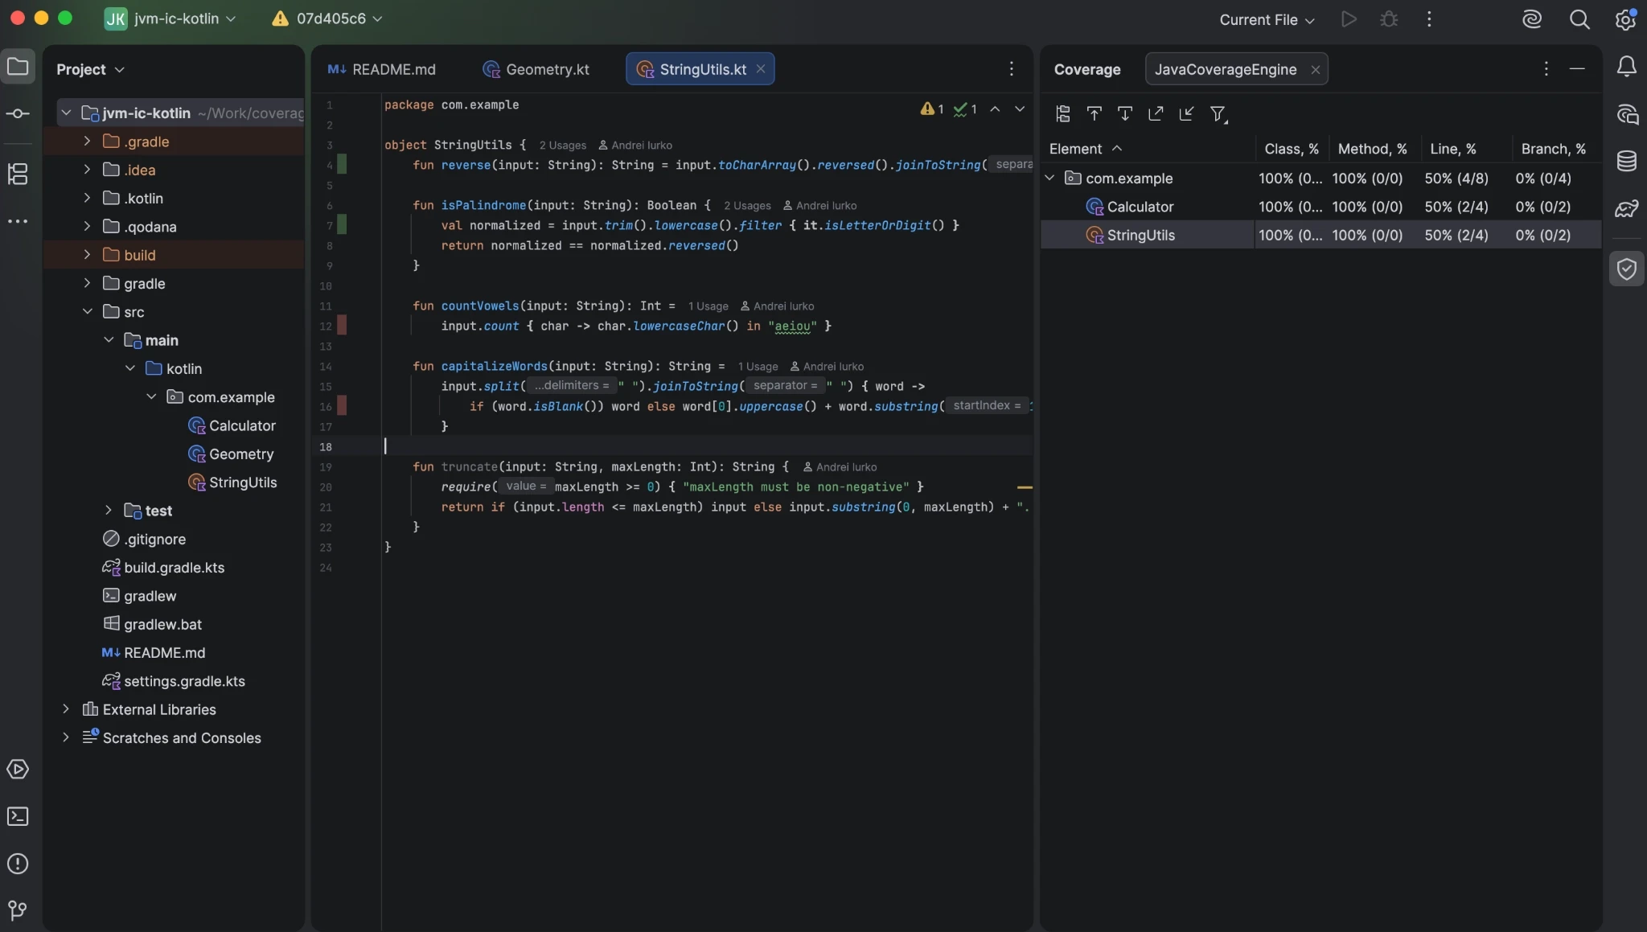Open IDE settings gear icon
This screenshot has width=1647, height=932.
1626,19
